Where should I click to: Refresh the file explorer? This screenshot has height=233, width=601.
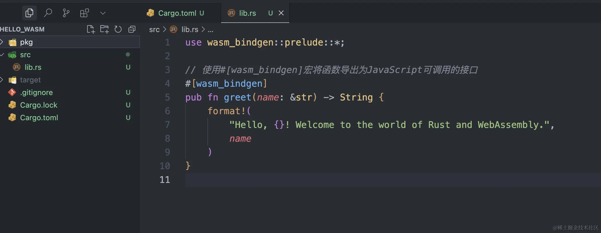tap(118, 29)
